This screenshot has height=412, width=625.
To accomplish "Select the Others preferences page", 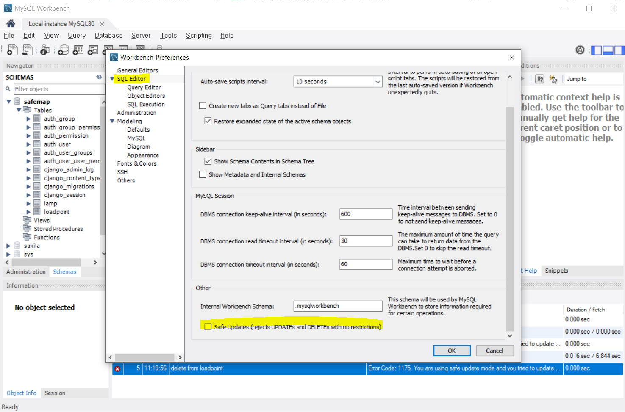I will (x=126, y=180).
